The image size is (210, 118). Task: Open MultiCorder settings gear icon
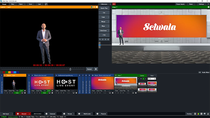(79, 114)
